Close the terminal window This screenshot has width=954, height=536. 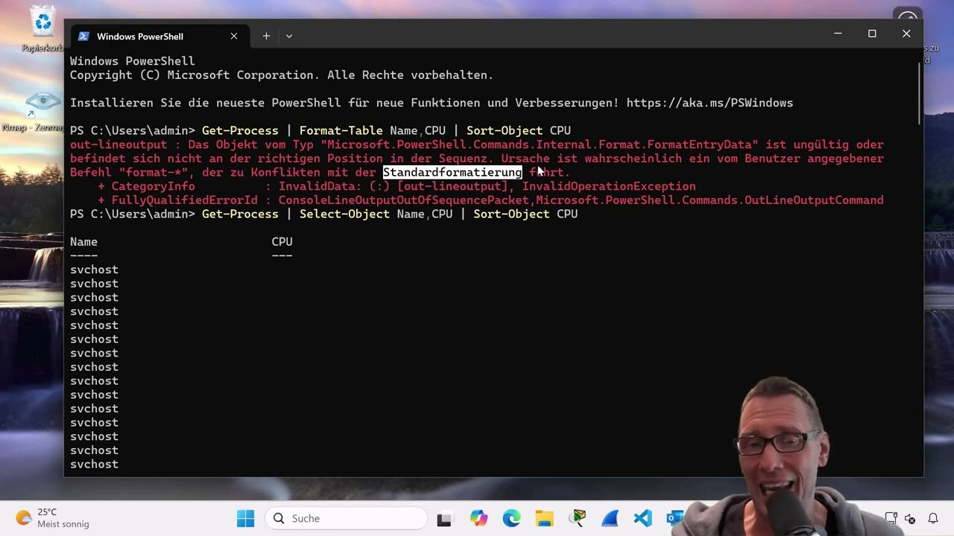pos(906,33)
